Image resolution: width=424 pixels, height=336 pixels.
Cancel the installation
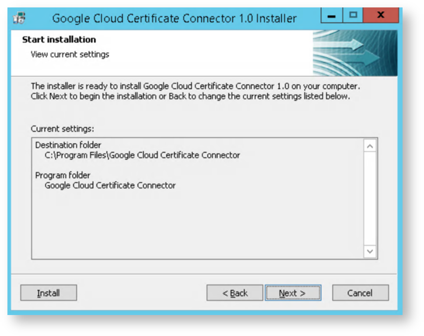pos(360,293)
